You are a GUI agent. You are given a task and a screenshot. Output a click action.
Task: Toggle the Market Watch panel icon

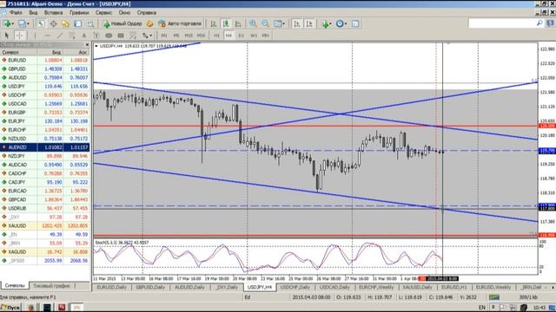(41, 23)
